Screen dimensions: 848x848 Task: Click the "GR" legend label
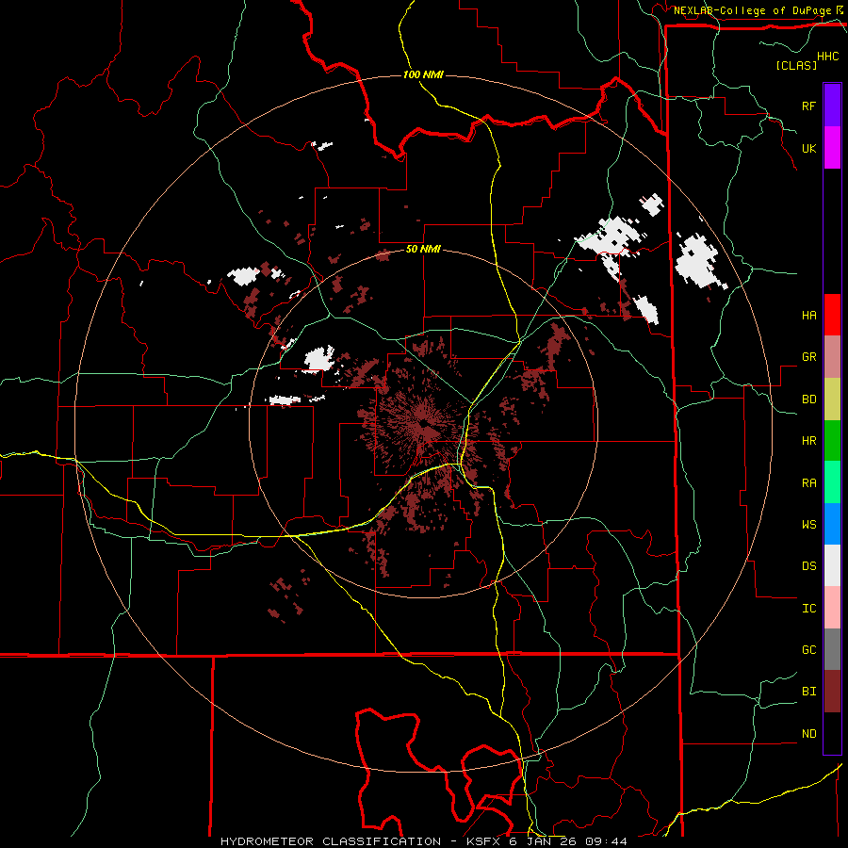pos(808,357)
